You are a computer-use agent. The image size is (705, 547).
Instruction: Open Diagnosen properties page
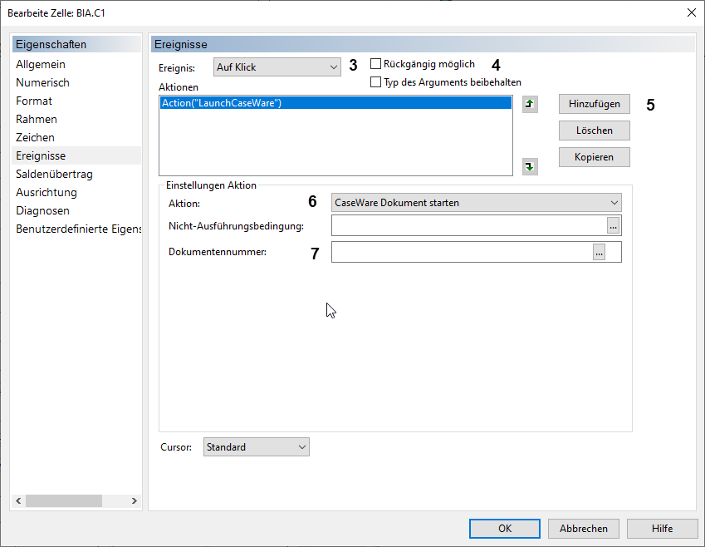(x=76, y=210)
